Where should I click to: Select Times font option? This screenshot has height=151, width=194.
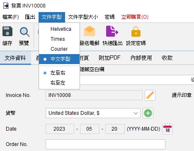pos(59,39)
